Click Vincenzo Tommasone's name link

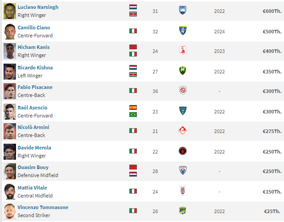coord(43,207)
